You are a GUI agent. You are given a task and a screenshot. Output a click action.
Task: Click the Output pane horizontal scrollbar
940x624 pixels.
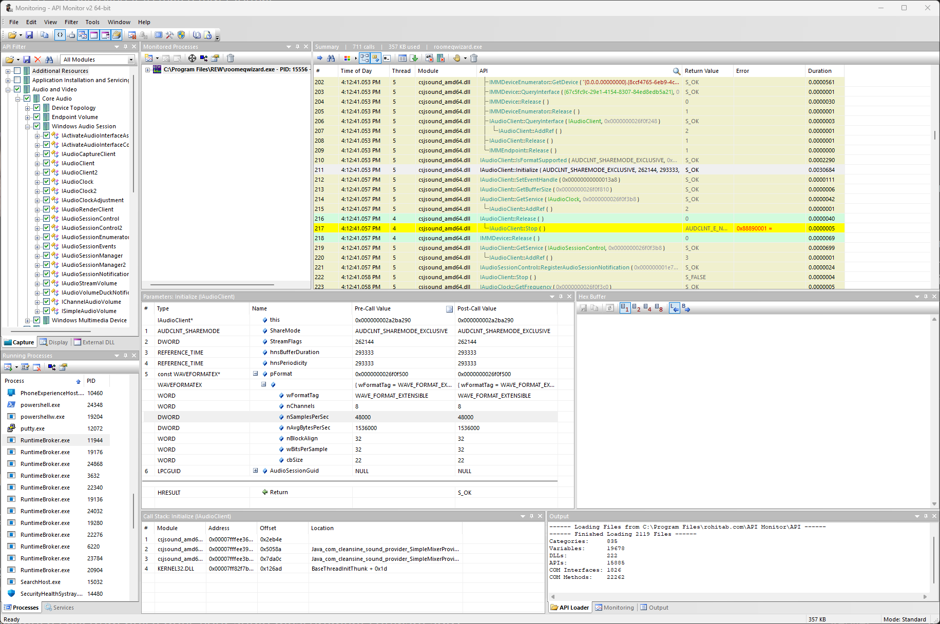coord(739,597)
